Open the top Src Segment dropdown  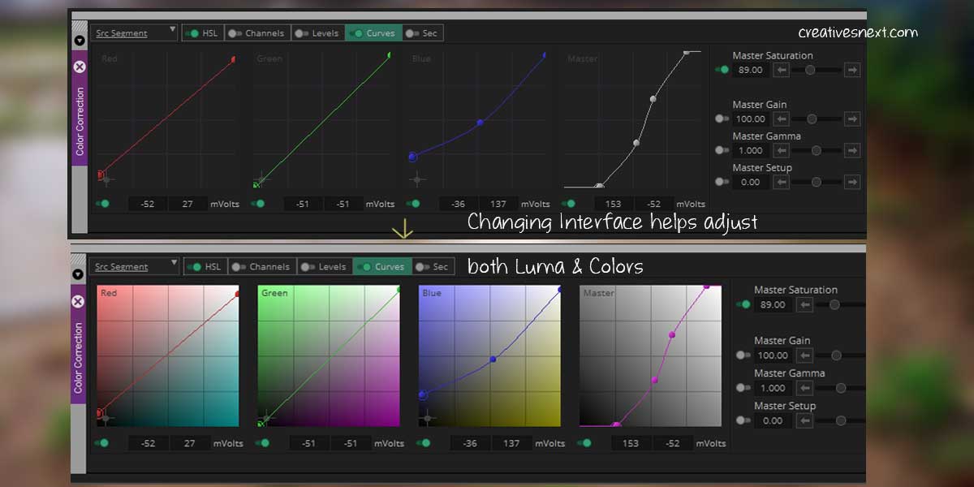pos(132,33)
